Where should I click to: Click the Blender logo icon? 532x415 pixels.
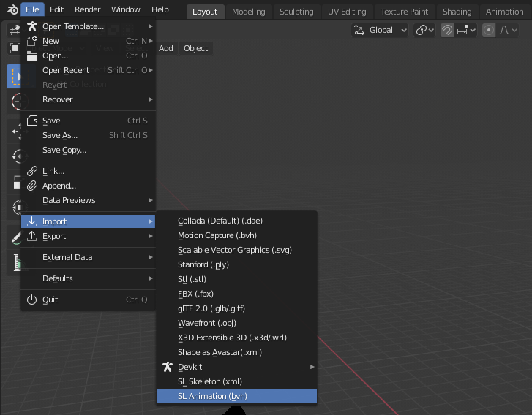tap(12, 9)
